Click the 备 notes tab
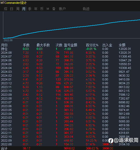 click(x=54, y=9)
